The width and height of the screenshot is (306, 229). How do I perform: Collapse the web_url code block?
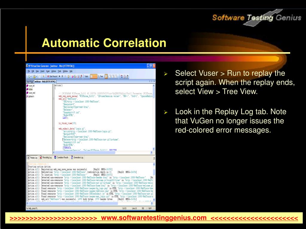(x=54, y=99)
